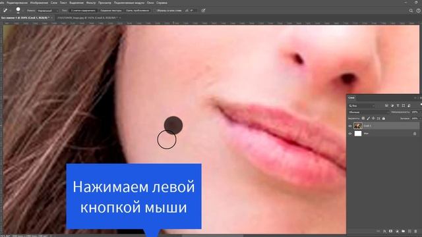
Task: Expand tool preset arrow beside healing brush
Action: pyautogui.click(x=10, y=11)
